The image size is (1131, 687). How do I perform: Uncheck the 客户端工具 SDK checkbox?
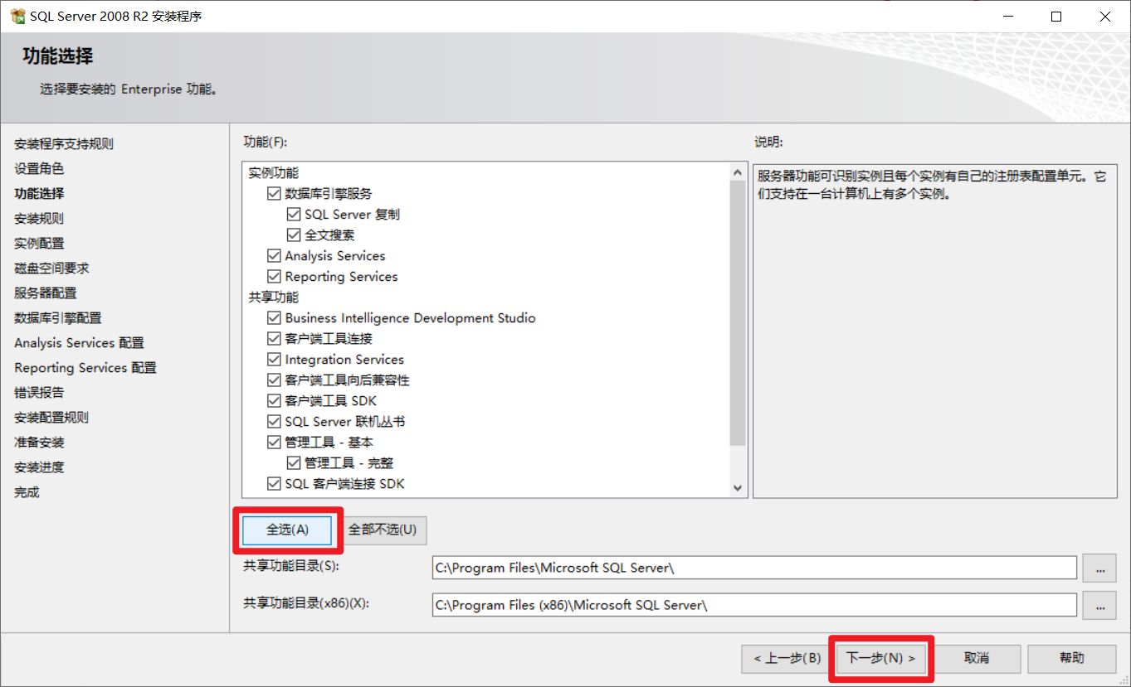click(x=274, y=401)
